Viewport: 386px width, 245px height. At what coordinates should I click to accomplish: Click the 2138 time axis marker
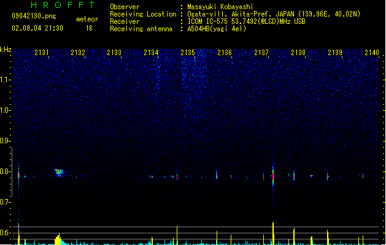tap(298, 53)
